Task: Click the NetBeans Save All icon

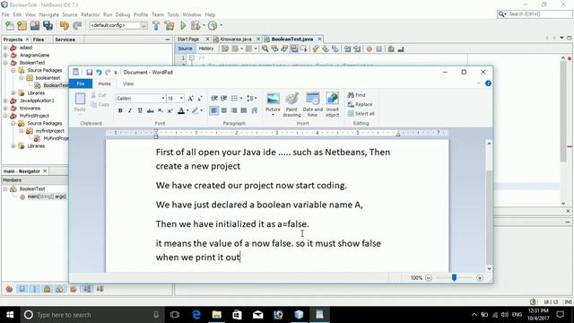Action: [48, 26]
